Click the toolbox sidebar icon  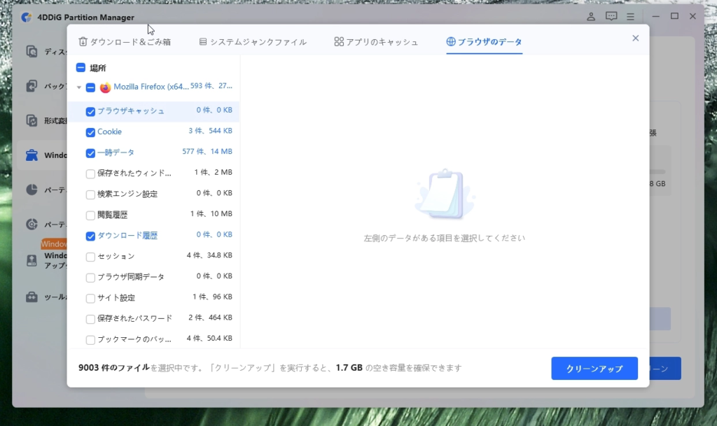click(32, 297)
